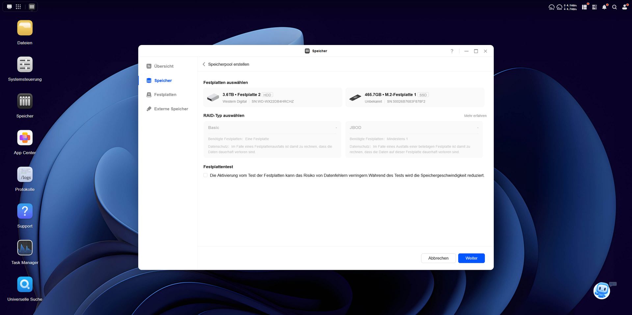
Task: Switch to the Übersicht section
Action: coord(164,66)
